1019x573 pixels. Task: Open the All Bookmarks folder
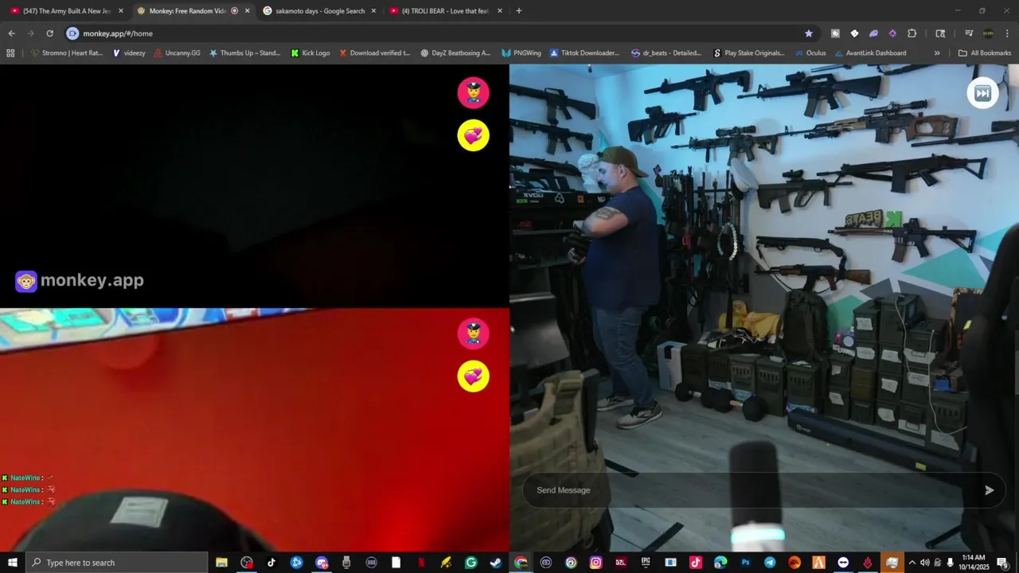click(x=985, y=53)
